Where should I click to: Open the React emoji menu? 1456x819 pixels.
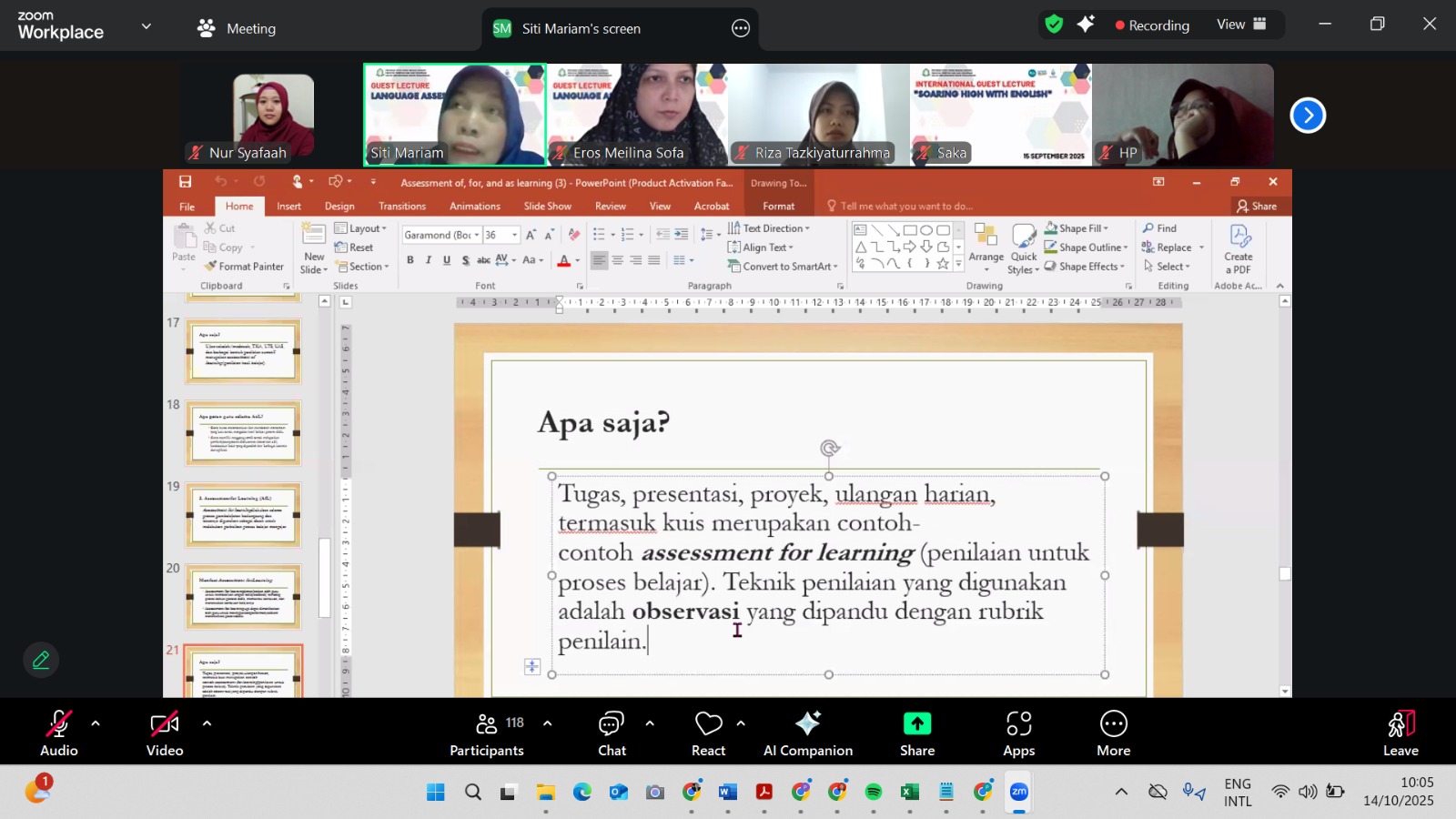click(x=708, y=733)
